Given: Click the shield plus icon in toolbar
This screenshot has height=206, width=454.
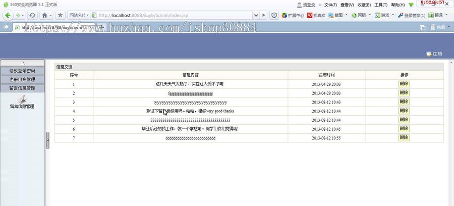Looking at the screenshot, I should click(x=274, y=15).
